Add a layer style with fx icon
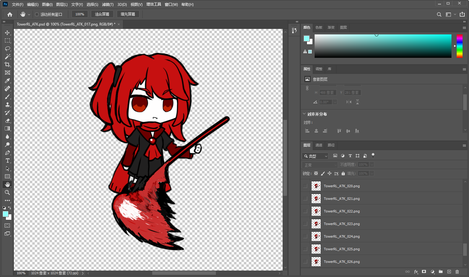 [x=416, y=272]
